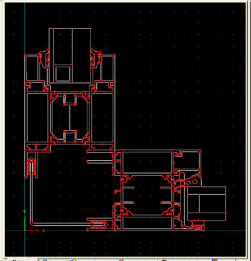This screenshot has height=261, width=251.
Task: Pick the small square inside top profile
Action: tap(63, 74)
